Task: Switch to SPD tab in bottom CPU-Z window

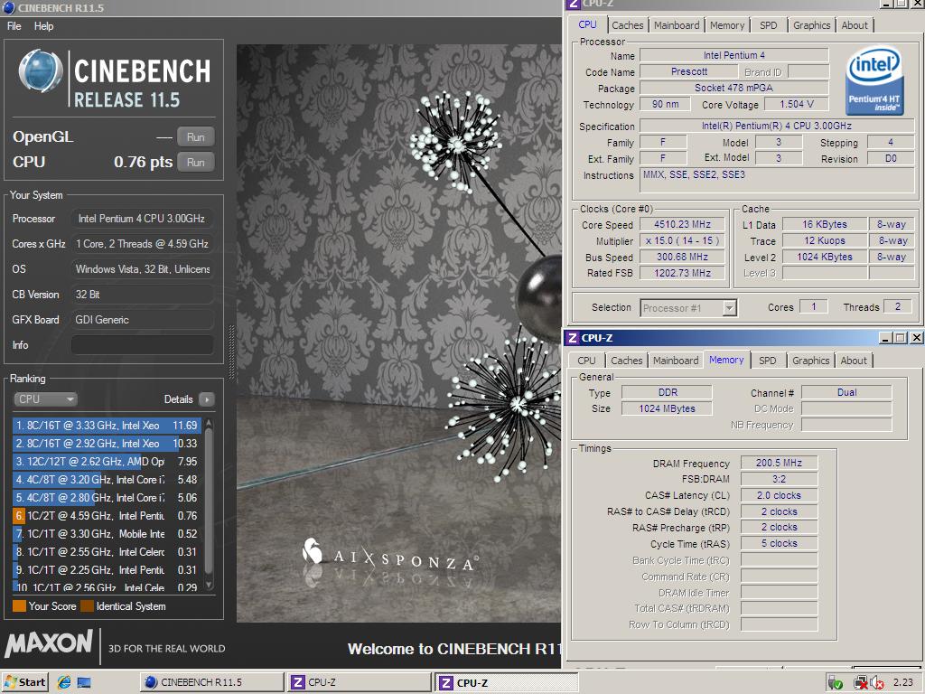Action: [x=768, y=361]
